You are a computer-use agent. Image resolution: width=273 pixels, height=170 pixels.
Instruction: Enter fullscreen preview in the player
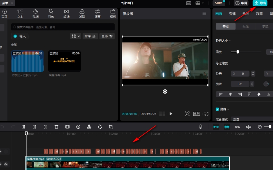point(206,114)
